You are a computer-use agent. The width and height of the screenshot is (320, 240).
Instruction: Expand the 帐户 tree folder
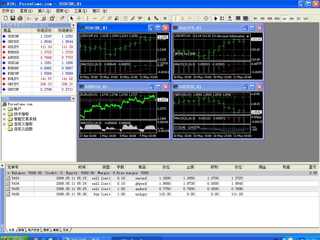[4, 109]
